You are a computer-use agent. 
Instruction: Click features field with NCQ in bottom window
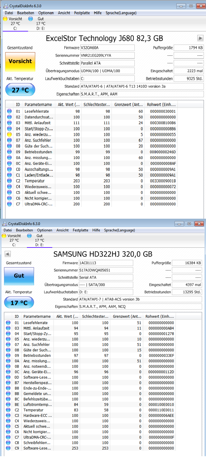[x=140, y=307]
